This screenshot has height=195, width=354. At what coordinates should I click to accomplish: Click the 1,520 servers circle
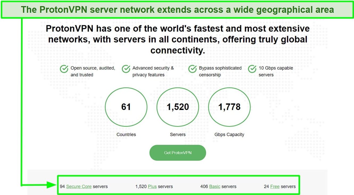coord(178,107)
